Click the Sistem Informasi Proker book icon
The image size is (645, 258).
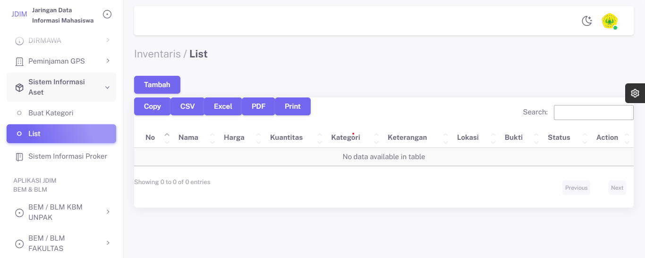[19, 157]
